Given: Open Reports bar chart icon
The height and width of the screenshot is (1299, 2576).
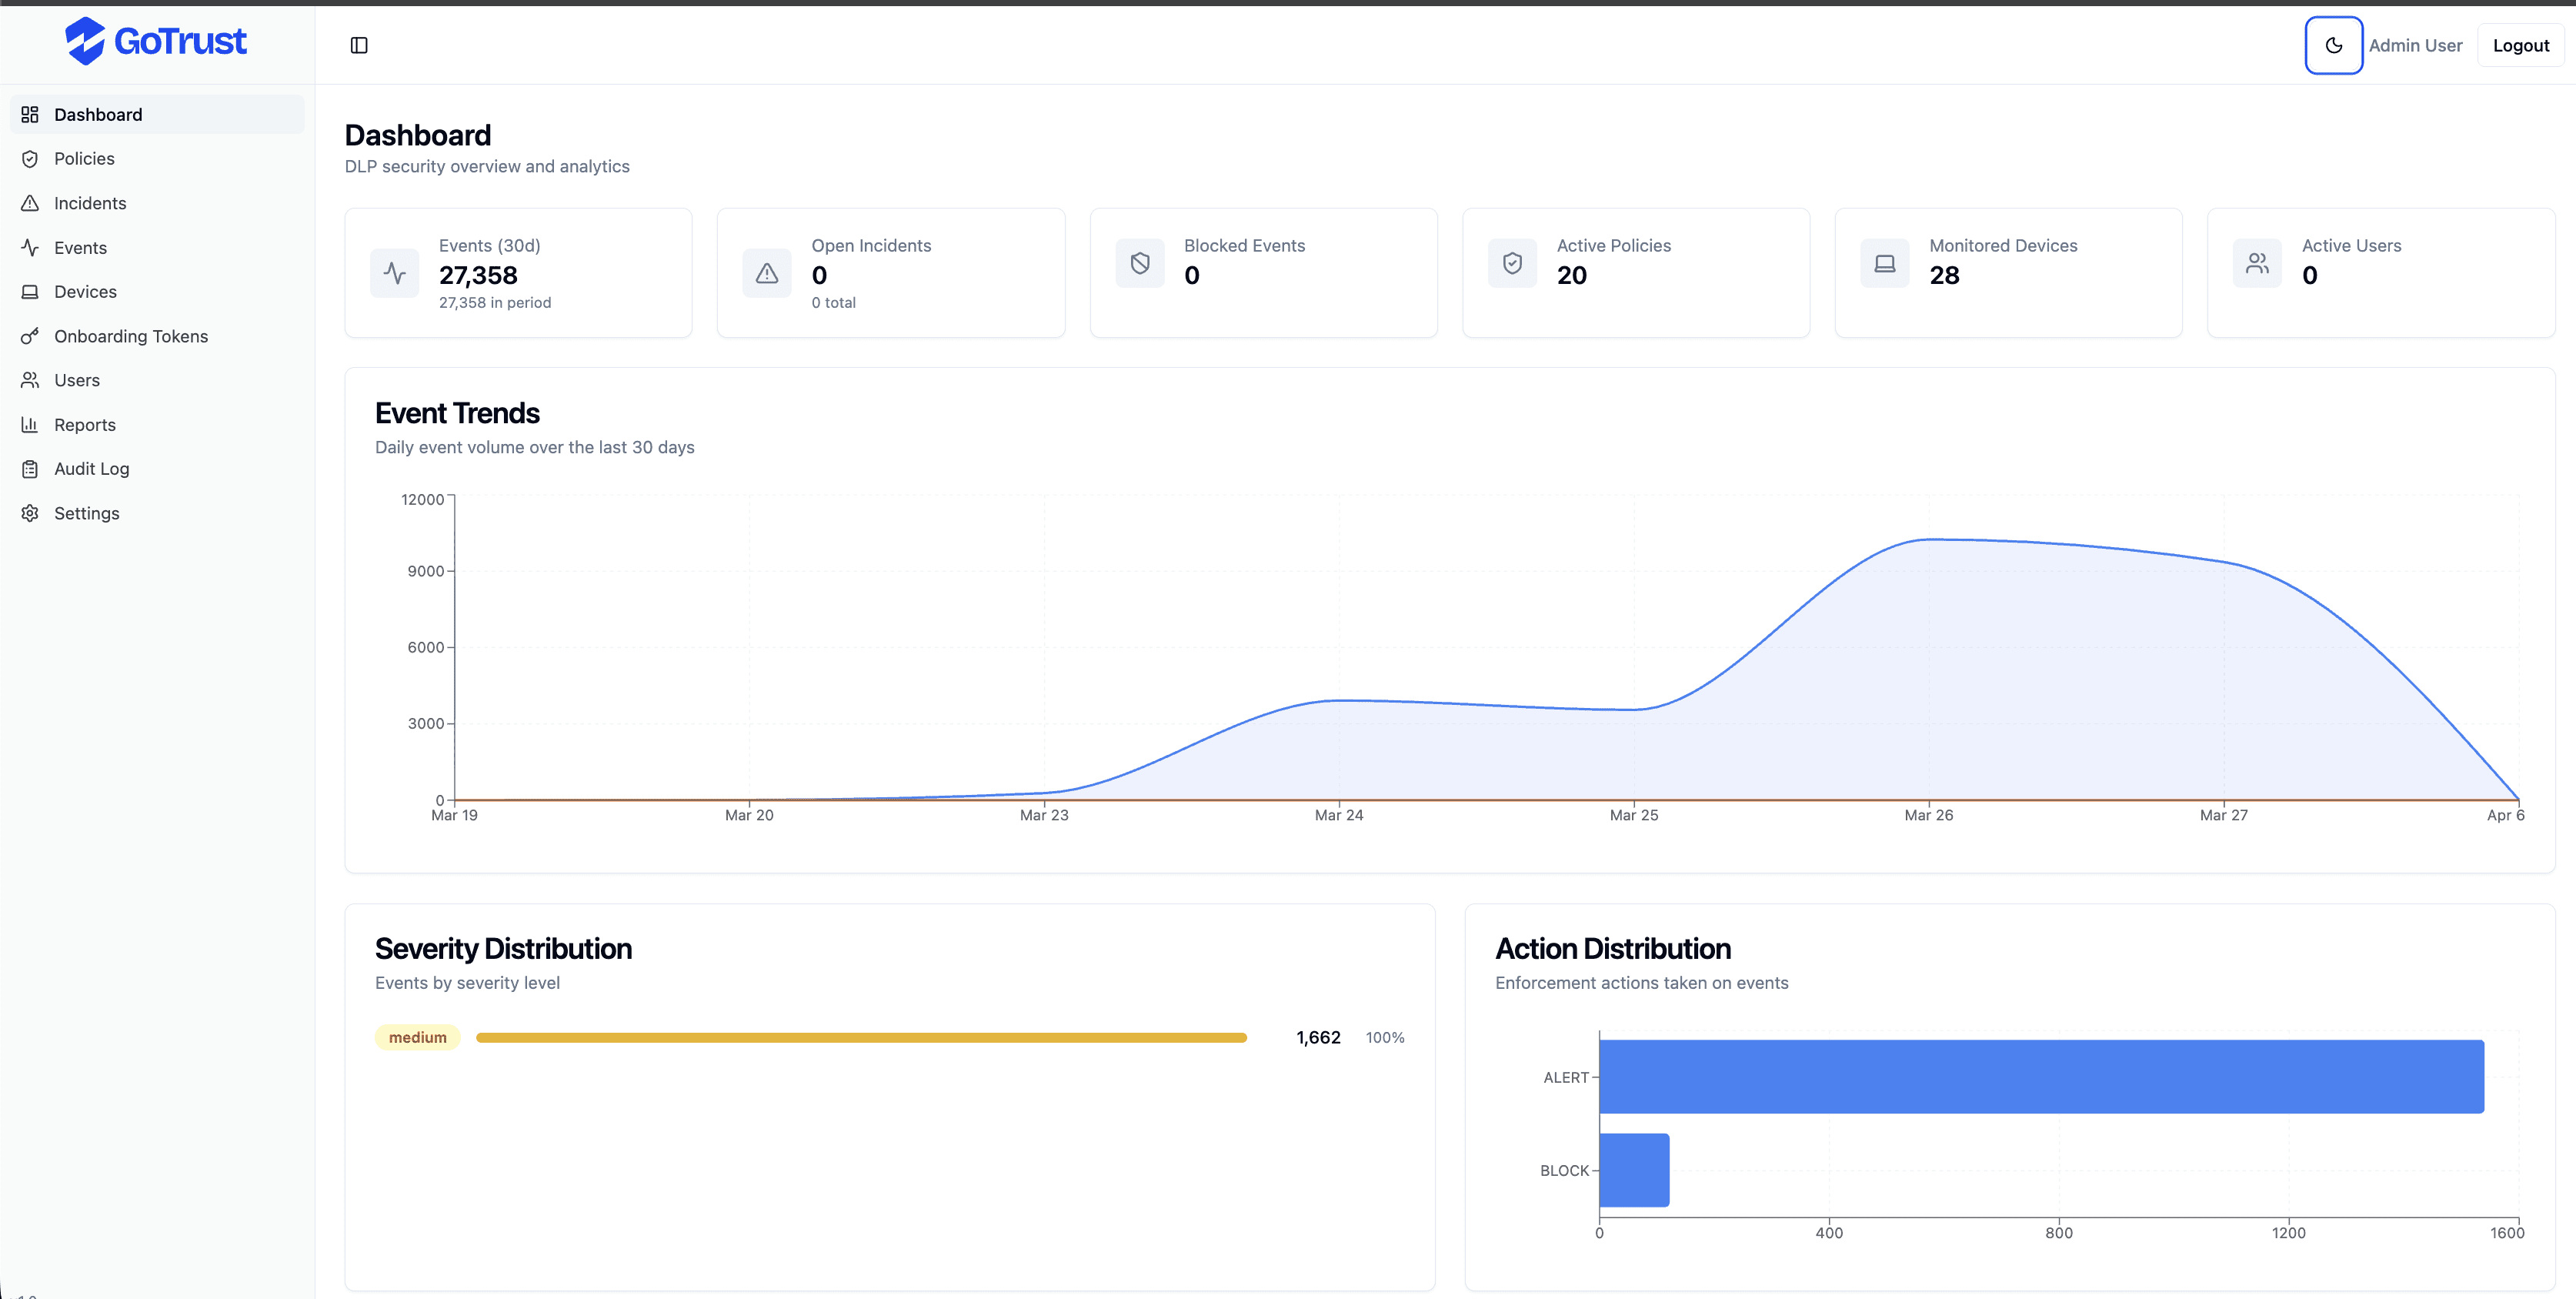Looking at the screenshot, I should [30, 425].
